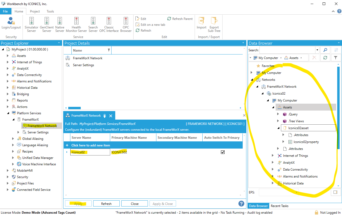This screenshot has width=342, height=215.
Task: Select .Tree Views in Data Browser
Action: coord(296,121)
